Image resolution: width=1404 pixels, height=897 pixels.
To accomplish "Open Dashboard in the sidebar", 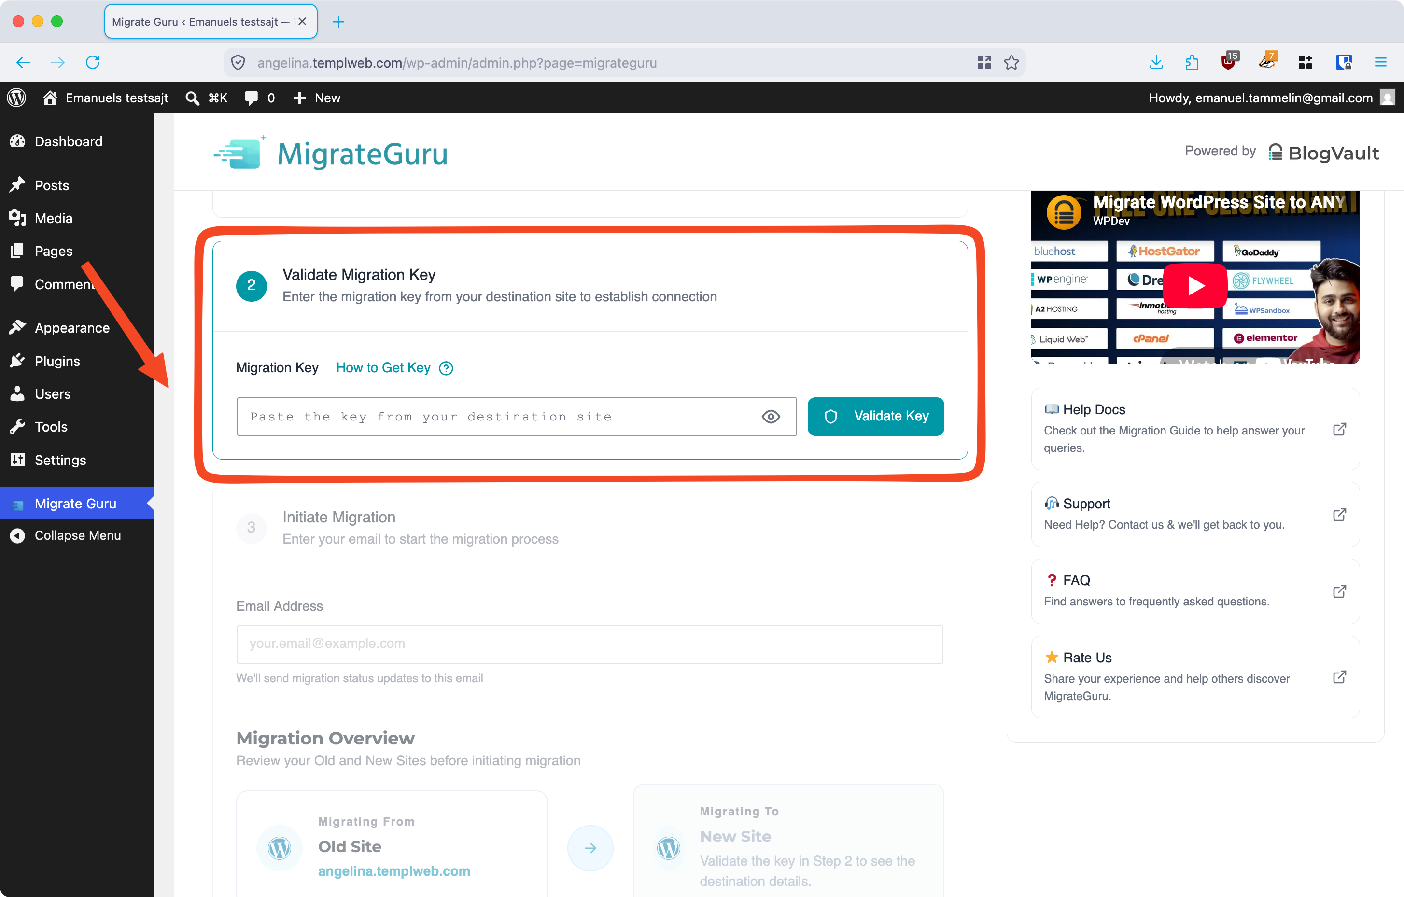I will (x=77, y=141).
